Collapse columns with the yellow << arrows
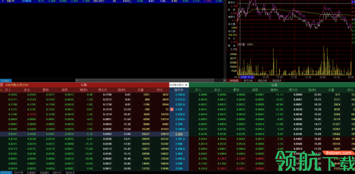355x174 pixels. (x=1, y=90)
